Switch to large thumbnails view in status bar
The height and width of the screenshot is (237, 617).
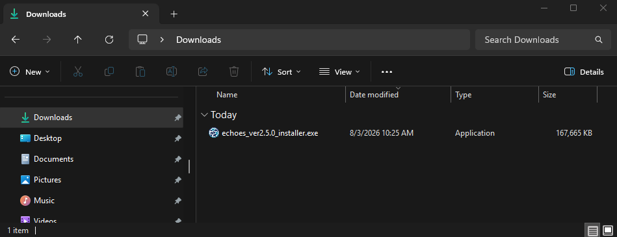point(607,231)
